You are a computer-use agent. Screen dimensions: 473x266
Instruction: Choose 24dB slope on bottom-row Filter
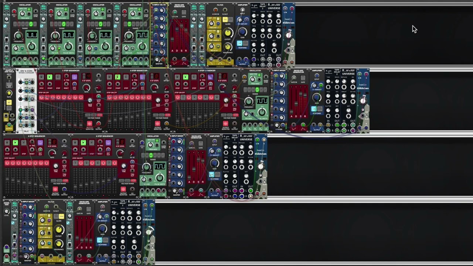point(61,216)
